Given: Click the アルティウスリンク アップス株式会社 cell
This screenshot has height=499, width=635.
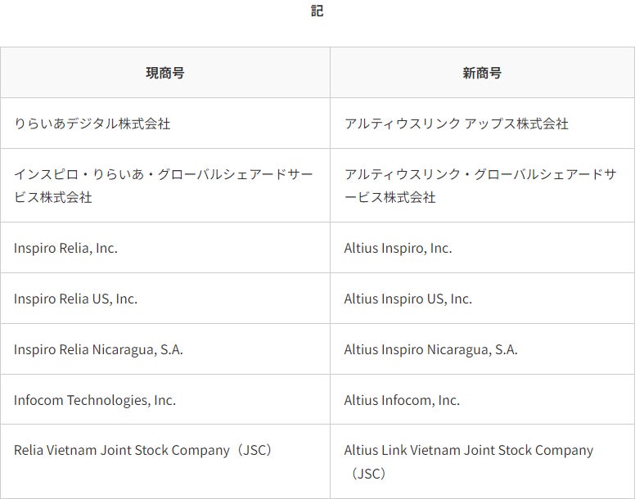Looking at the screenshot, I should (456, 124).
